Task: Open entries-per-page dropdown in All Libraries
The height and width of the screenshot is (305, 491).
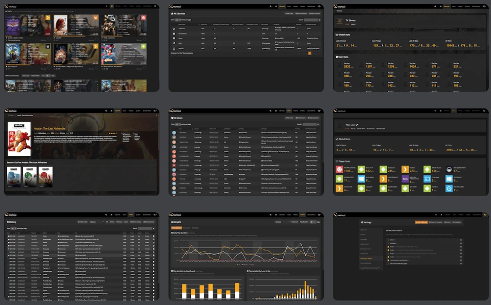Action: tap(178, 20)
